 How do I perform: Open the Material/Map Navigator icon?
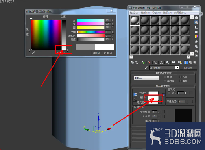tap(196, 56)
